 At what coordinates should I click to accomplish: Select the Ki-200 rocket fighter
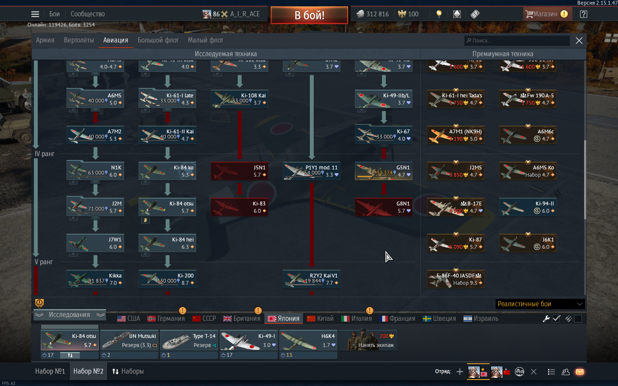[x=167, y=279]
